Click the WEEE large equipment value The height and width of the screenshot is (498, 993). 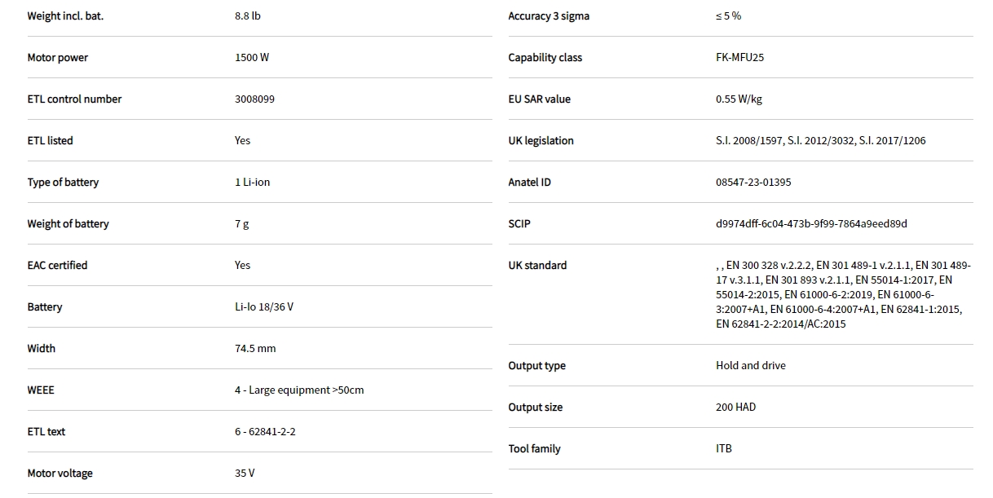tap(299, 390)
